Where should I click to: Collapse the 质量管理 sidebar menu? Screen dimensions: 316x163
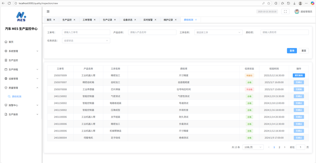22,88
